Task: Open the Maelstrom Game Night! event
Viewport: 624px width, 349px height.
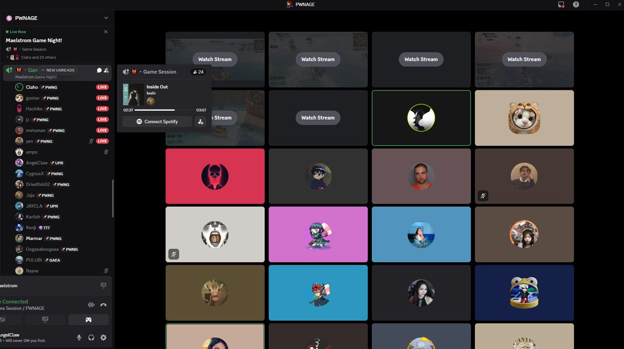Action: tap(34, 41)
